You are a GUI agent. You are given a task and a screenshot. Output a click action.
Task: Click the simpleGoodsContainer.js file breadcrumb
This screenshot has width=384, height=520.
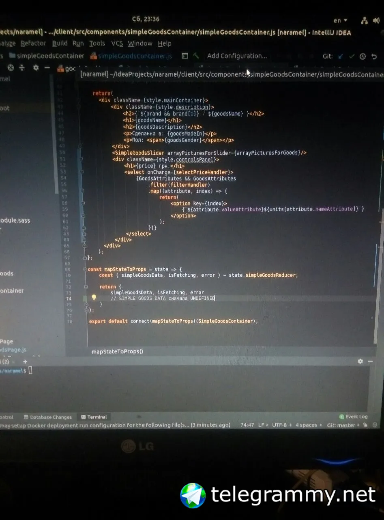pos(131,56)
